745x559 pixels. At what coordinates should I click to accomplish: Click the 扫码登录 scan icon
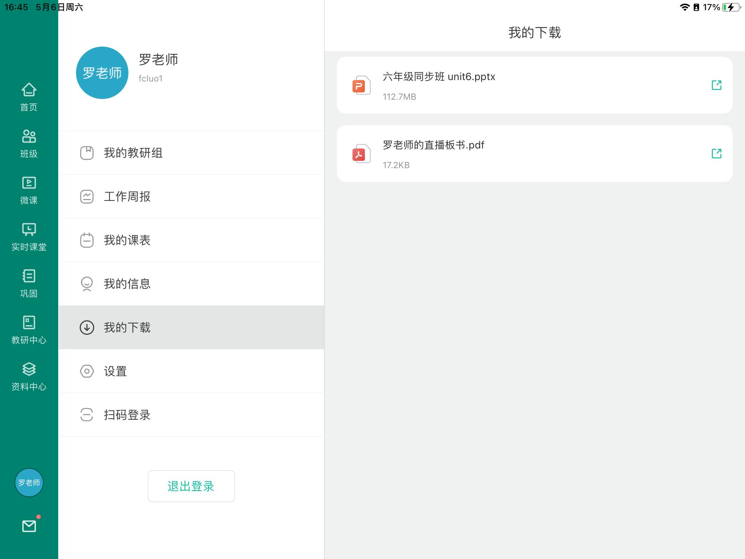point(87,415)
